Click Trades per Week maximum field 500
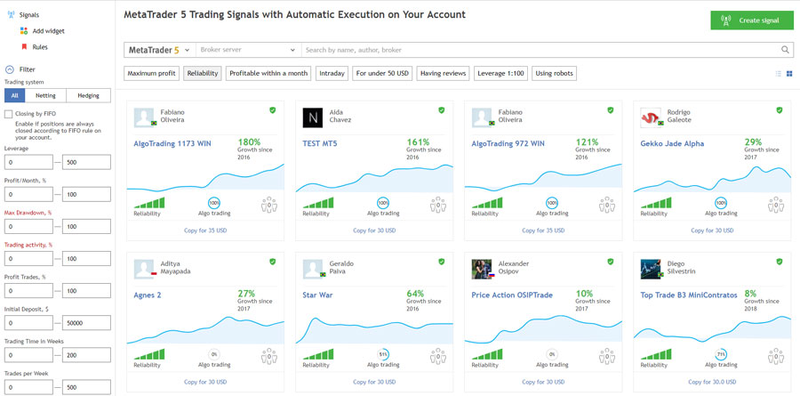Image resolution: width=800 pixels, height=396 pixels. pyautogui.click(x=86, y=387)
